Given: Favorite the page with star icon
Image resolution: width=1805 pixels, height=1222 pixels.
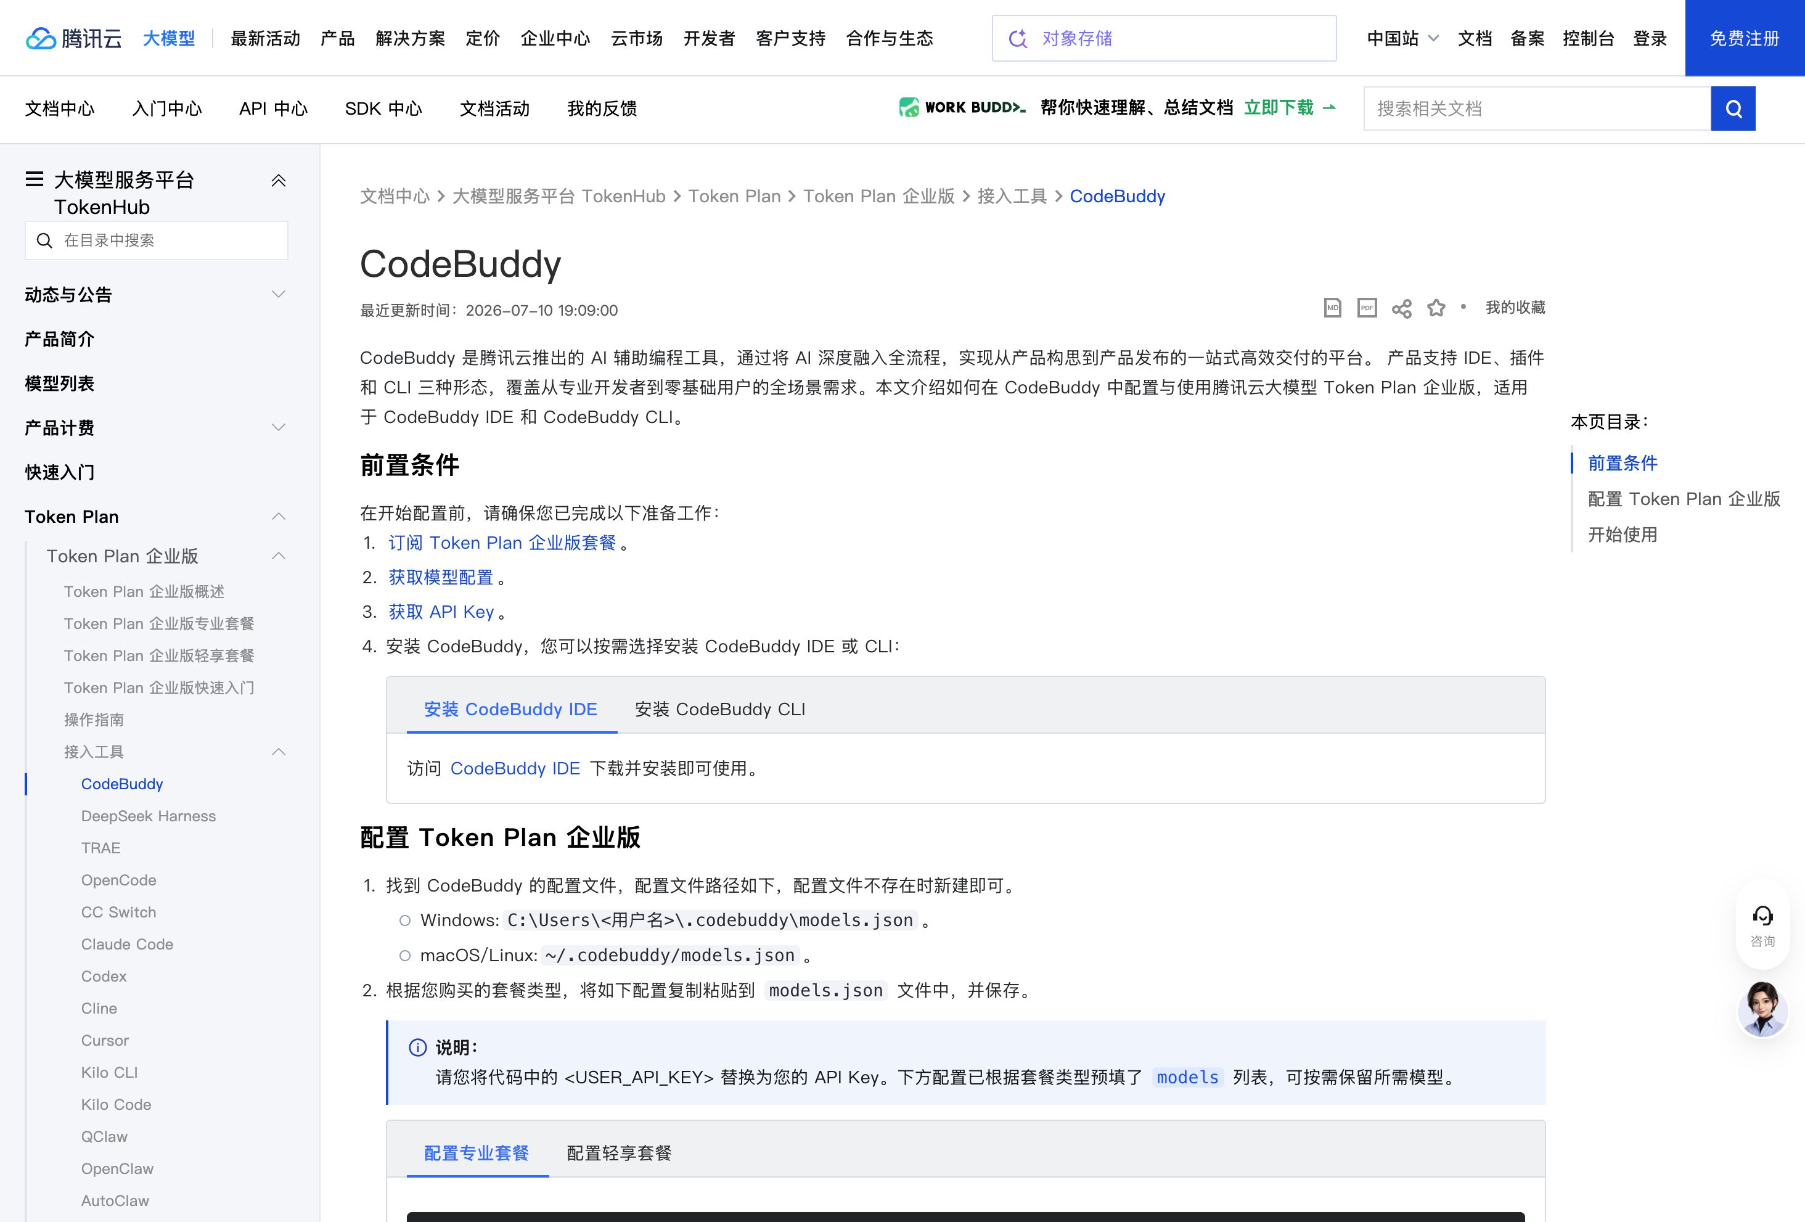Looking at the screenshot, I should coord(1436,308).
